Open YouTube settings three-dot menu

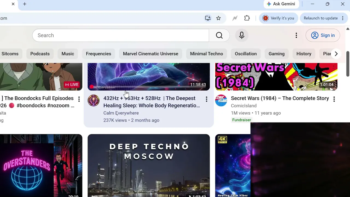(296, 35)
